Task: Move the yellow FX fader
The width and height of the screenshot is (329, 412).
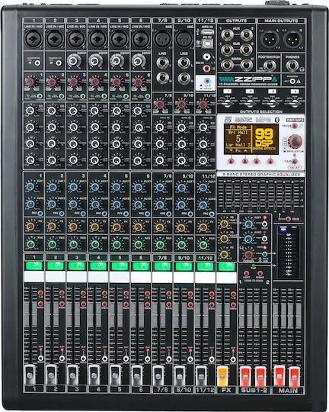Action: click(x=222, y=376)
